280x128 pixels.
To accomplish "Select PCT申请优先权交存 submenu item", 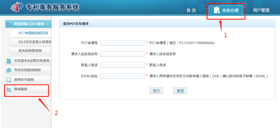I will coord(31,33).
